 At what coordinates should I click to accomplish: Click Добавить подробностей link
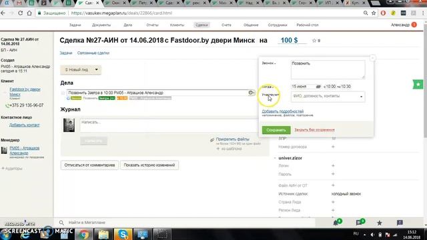pos(283,111)
